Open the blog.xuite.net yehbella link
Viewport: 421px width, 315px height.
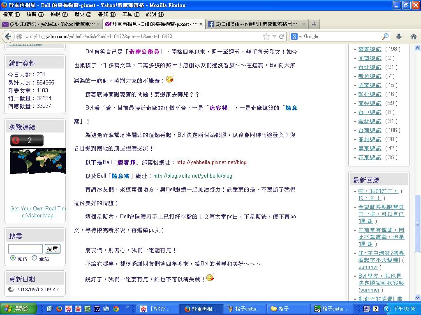(x=192, y=176)
